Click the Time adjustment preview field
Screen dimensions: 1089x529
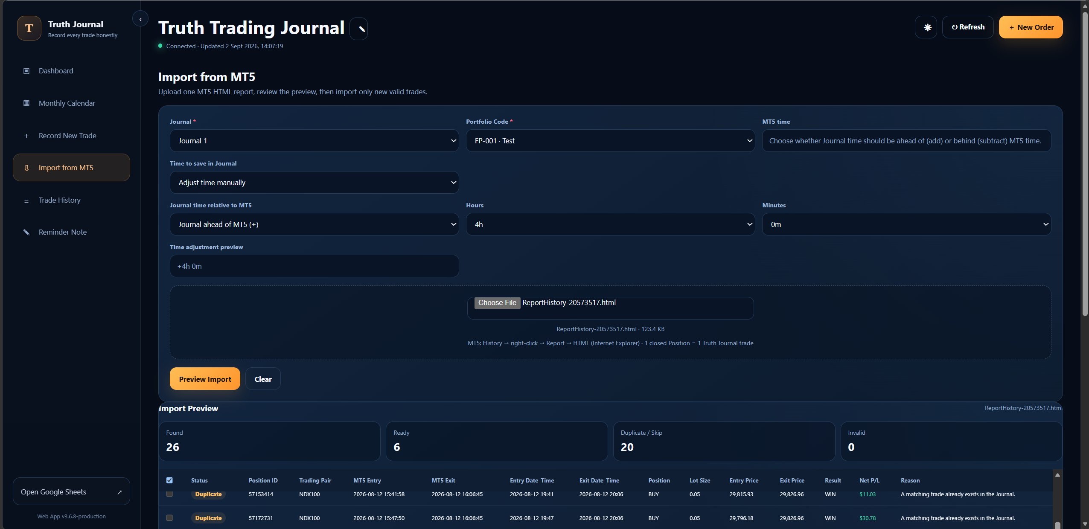click(x=314, y=266)
